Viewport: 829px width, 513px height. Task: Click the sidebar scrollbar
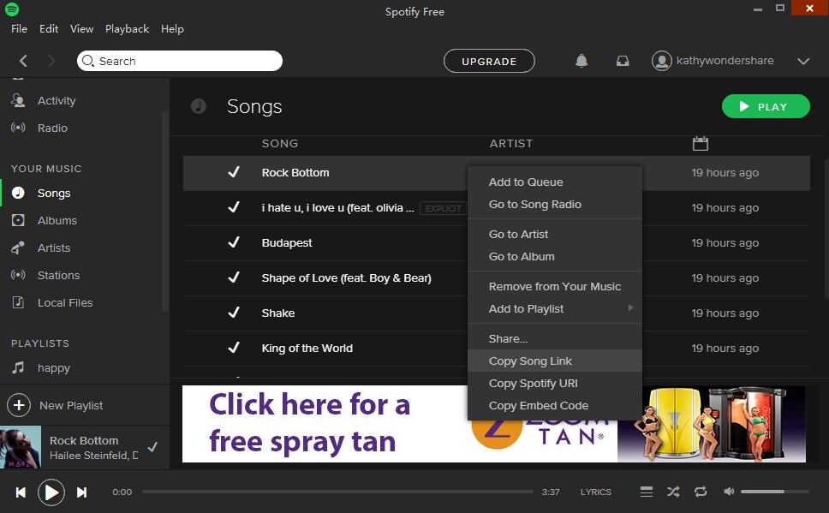165,212
